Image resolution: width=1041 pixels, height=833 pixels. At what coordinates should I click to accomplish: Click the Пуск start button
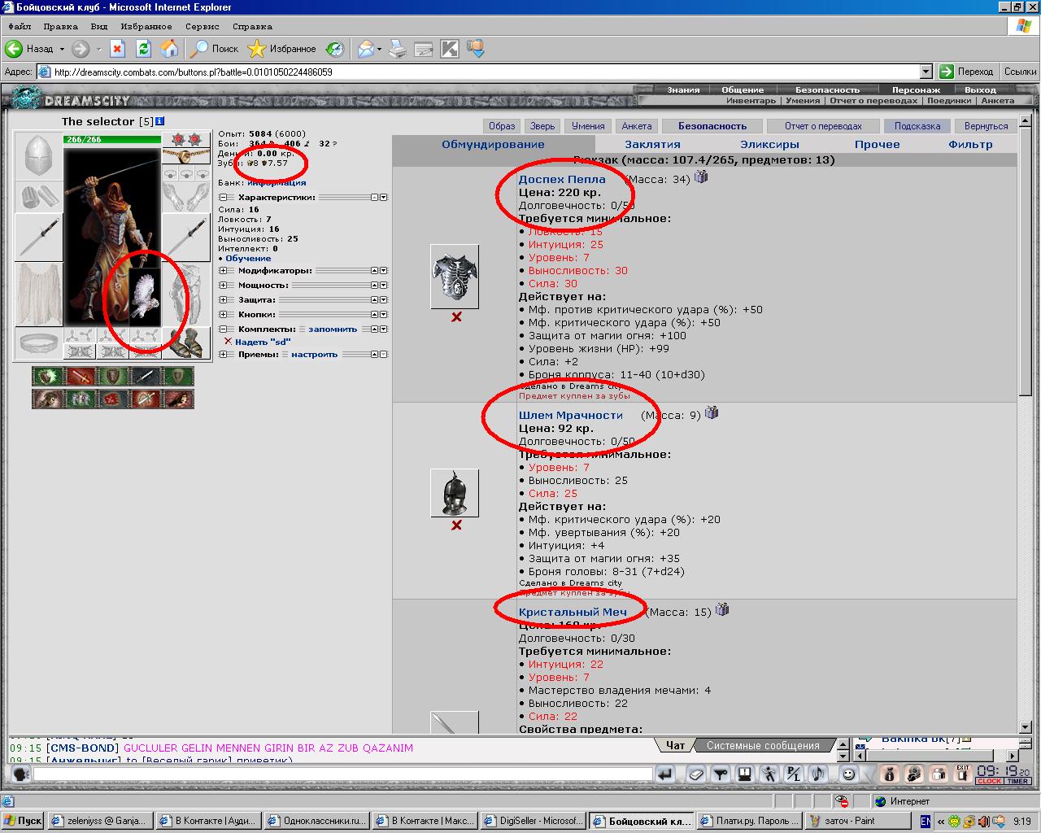(x=23, y=821)
